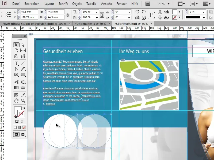Select the Eyedropper tool
Image resolution: width=214 pixels, height=160 pixels.
click(23, 95)
